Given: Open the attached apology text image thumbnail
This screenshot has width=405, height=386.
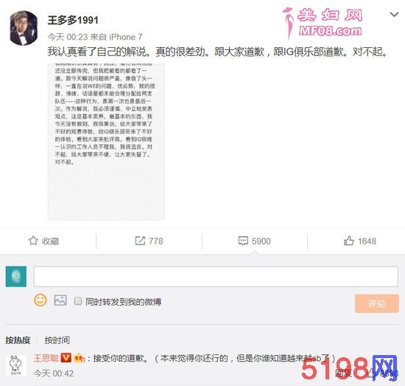Looking at the screenshot, I should (x=106, y=141).
